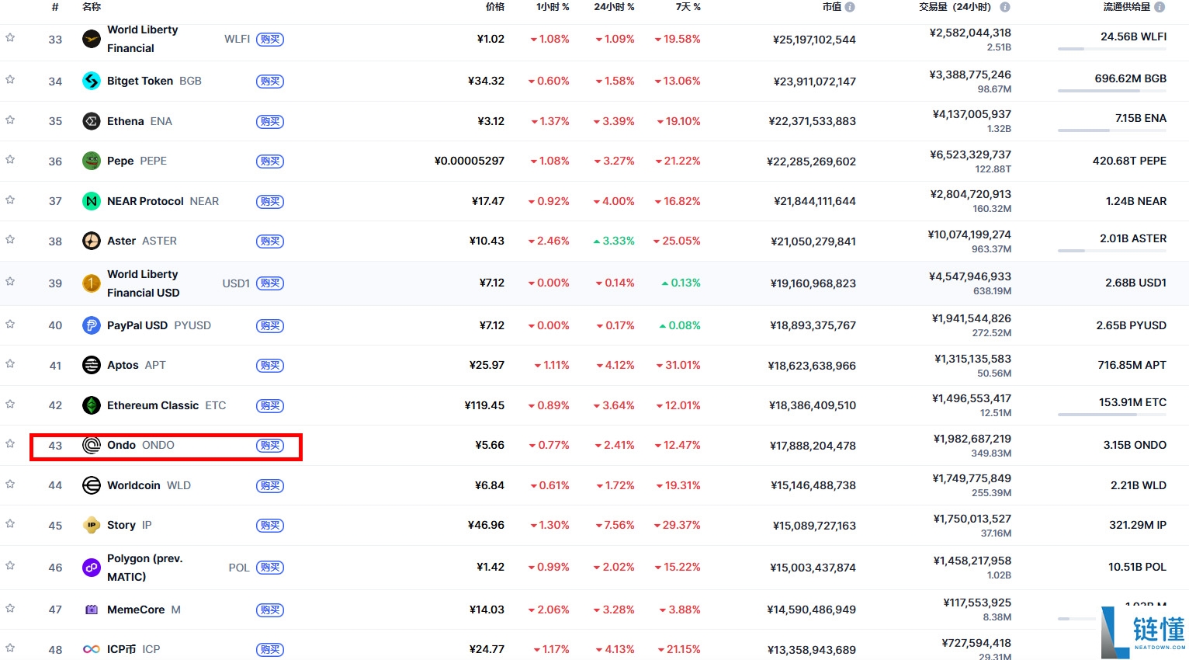The image size is (1189, 660).
Task: Sort by the 24小时 % column header
Action: point(614,7)
